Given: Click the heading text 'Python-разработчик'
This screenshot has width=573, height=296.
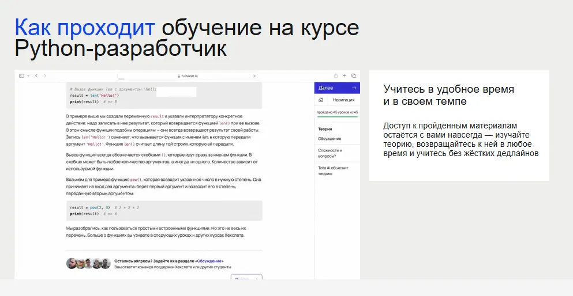Looking at the screenshot, I should (x=121, y=48).
